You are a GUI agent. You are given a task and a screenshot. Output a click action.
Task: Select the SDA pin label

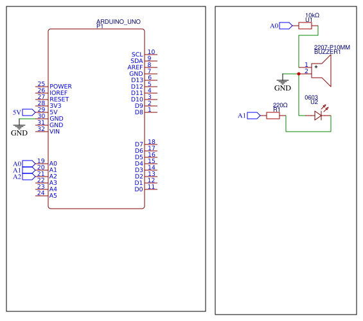[137, 61]
